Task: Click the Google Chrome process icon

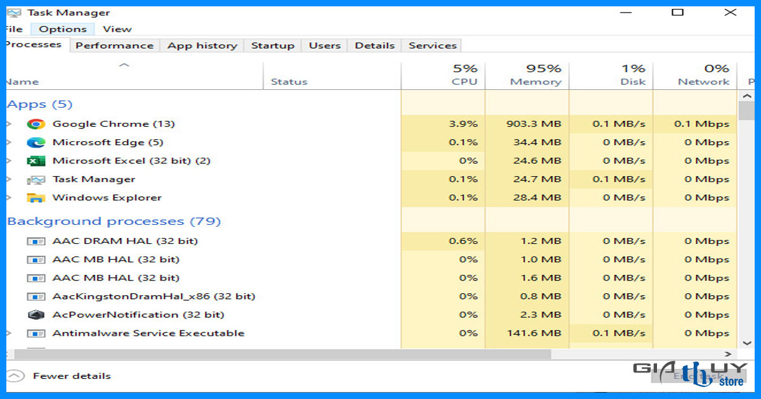Action: point(36,124)
